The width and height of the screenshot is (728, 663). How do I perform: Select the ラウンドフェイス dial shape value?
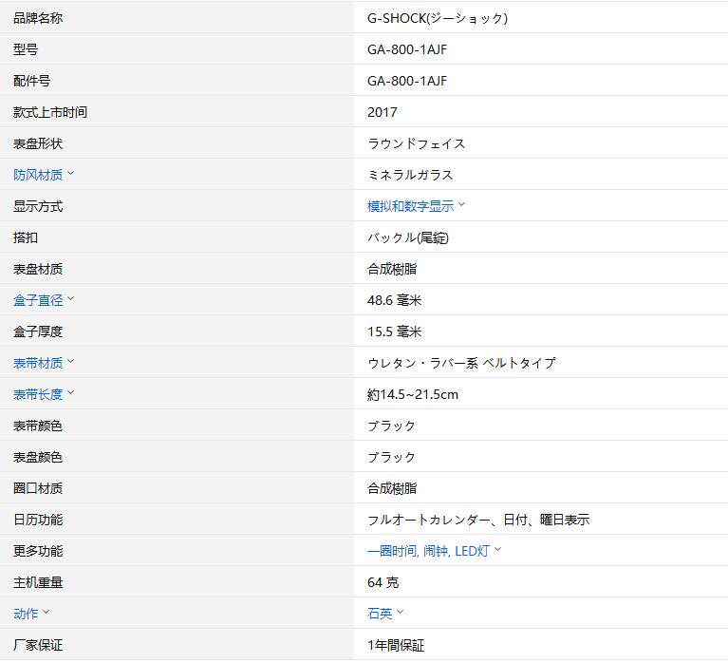416,143
